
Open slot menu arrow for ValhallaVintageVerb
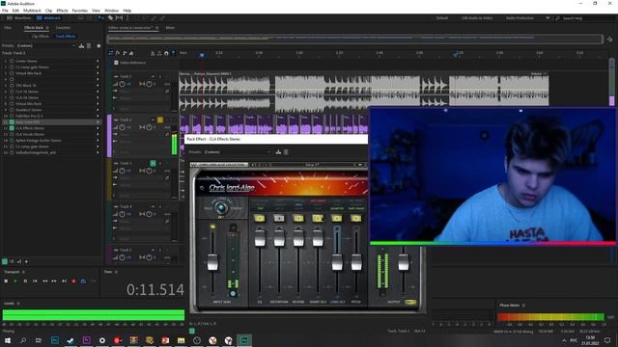tap(98, 152)
